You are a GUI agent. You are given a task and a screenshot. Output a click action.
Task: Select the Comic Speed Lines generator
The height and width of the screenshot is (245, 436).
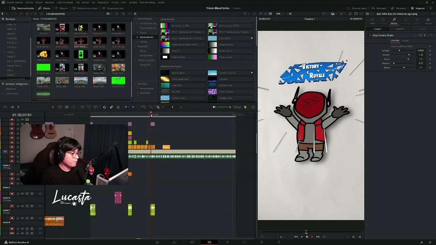(x=183, y=79)
